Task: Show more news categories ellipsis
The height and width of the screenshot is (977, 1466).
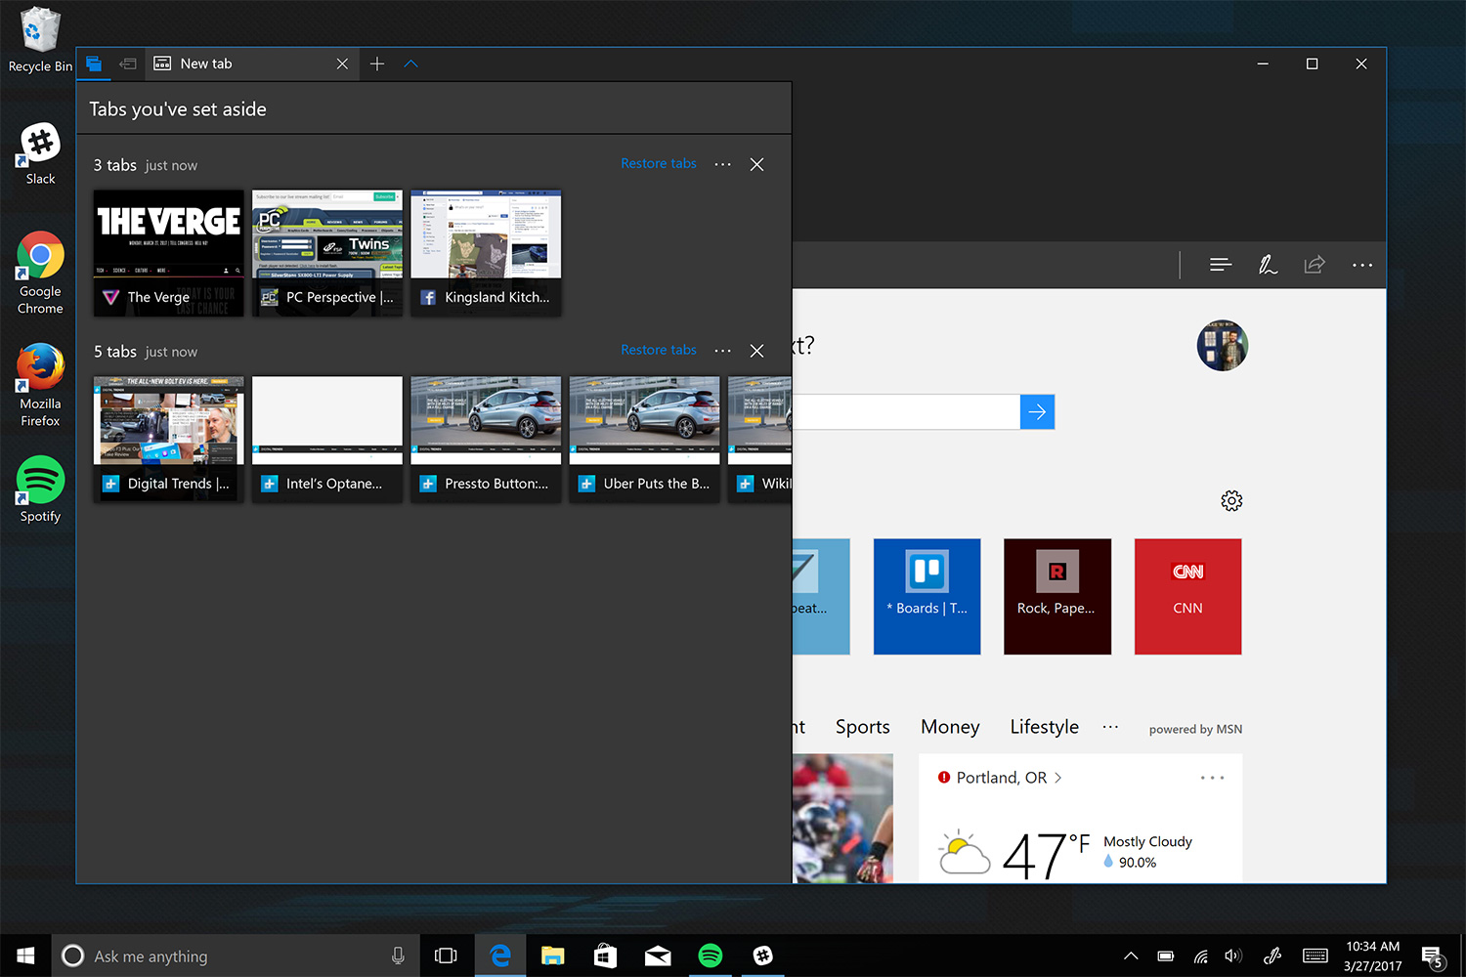Action: click(x=1110, y=727)
